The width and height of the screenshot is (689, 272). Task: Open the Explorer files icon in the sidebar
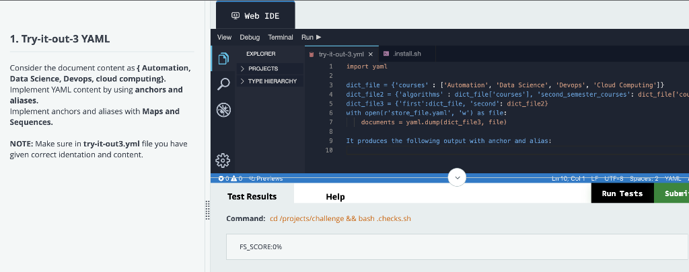coord(223,58)
